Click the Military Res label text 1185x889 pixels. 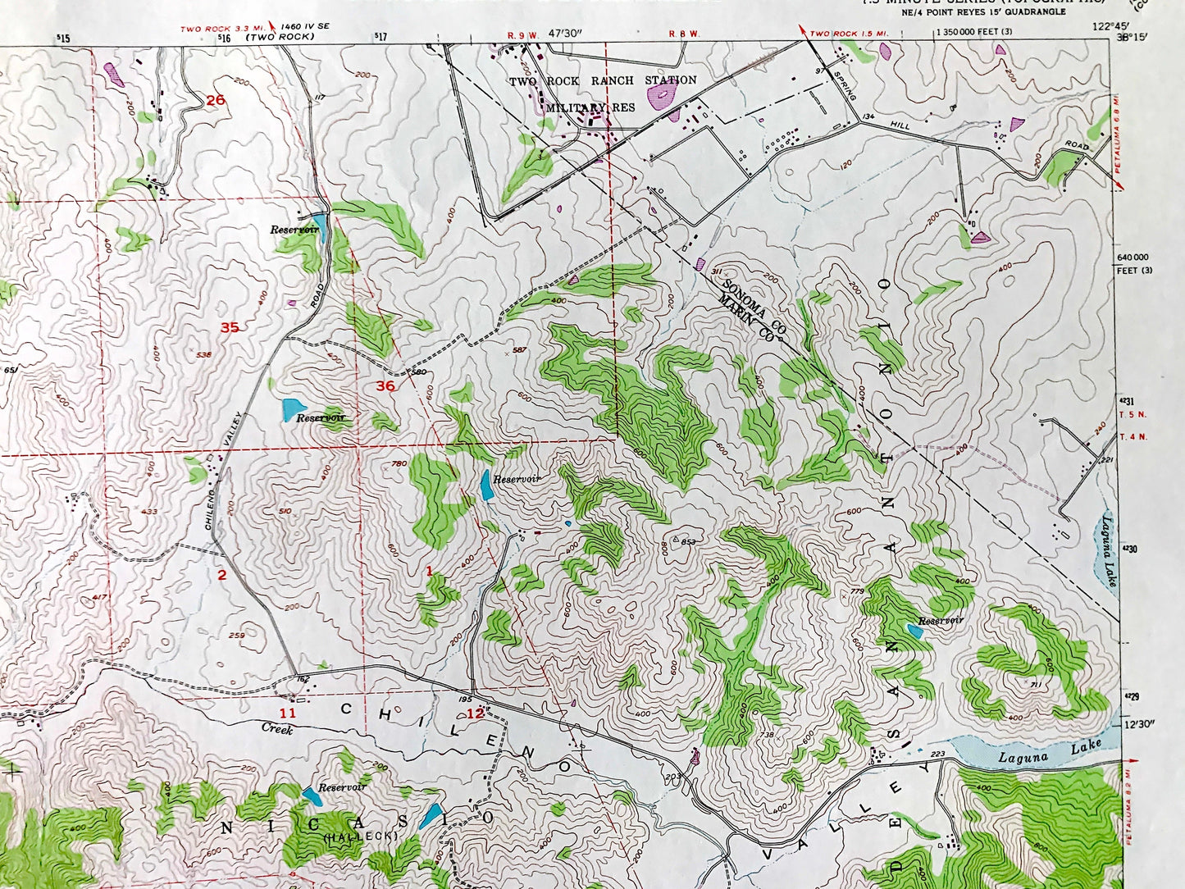point(590,107)
